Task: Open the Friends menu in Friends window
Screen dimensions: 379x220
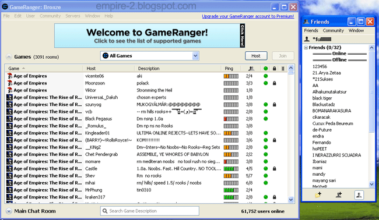Action: (x=311, y=30)
